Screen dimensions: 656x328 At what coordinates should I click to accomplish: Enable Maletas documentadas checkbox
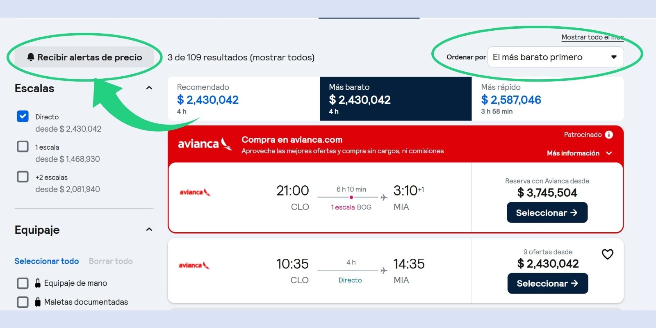tap(23, 302)
